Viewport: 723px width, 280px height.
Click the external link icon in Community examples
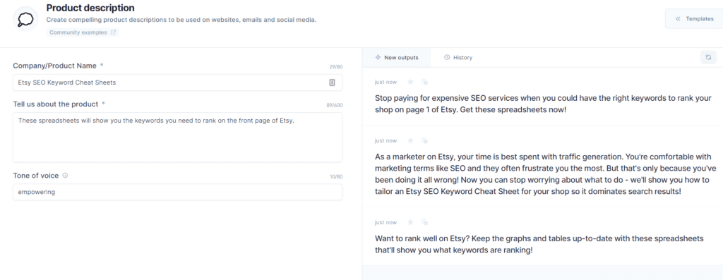[x=114, y=32]
